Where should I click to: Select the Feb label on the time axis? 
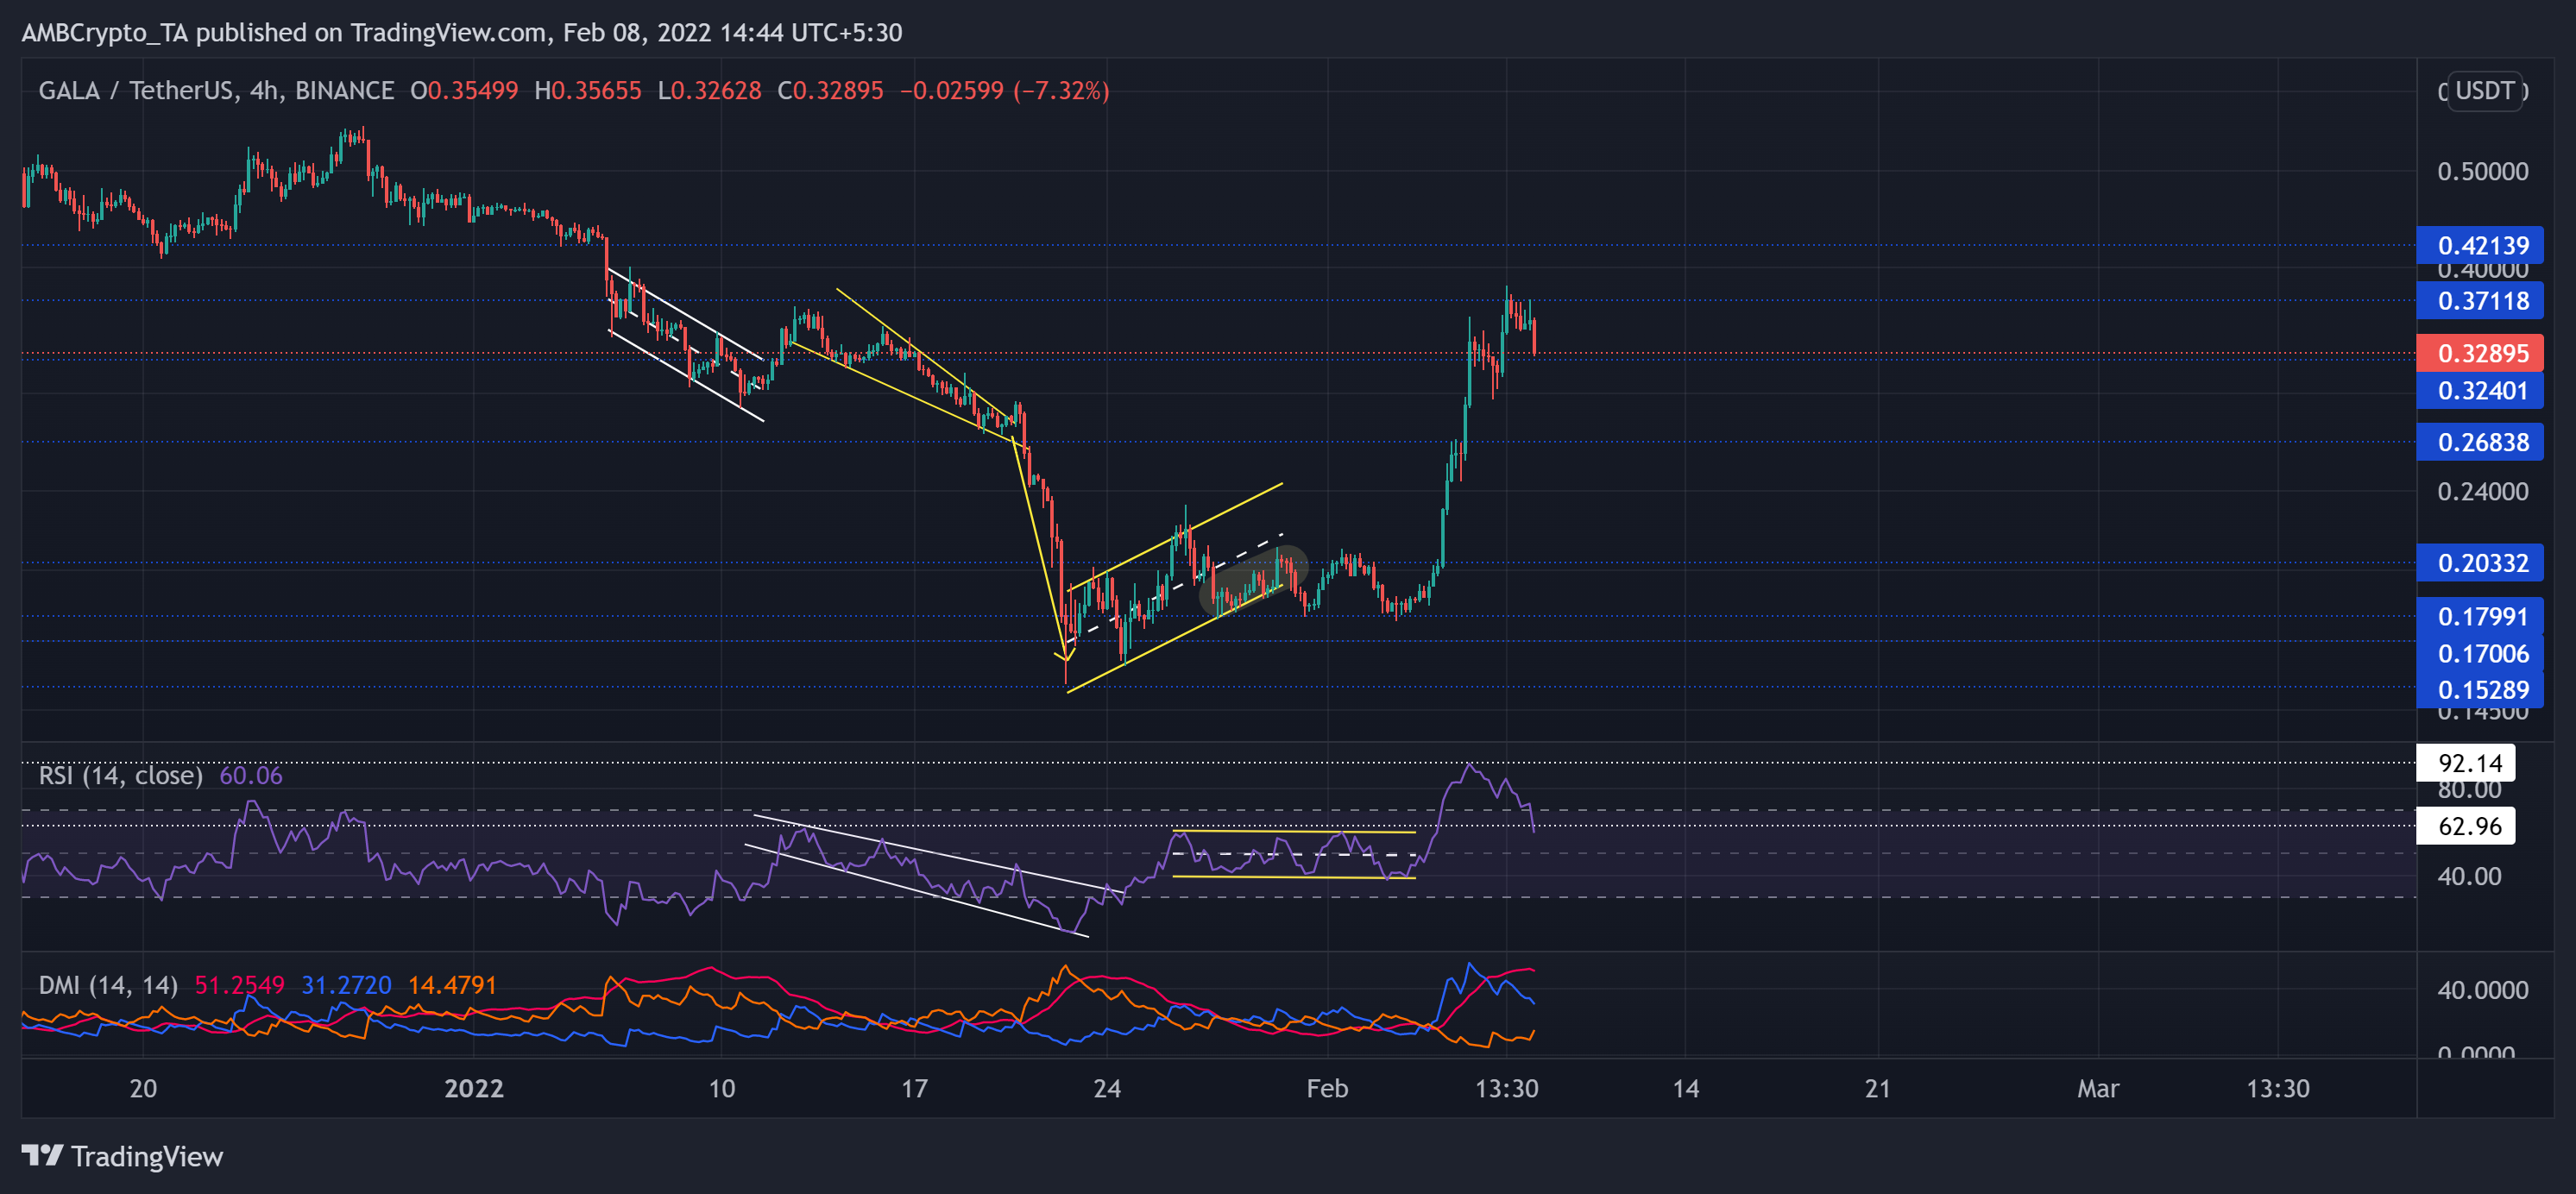(x=1329, y=1089)
